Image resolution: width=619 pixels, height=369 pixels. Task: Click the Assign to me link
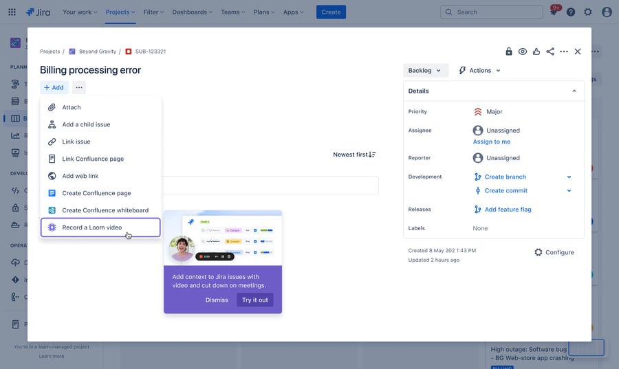tap(491, 142)
